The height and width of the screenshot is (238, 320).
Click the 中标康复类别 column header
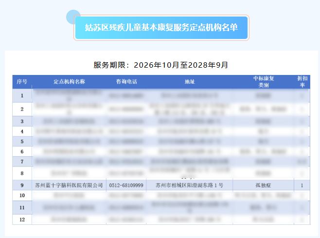click(x=263, y=82)
